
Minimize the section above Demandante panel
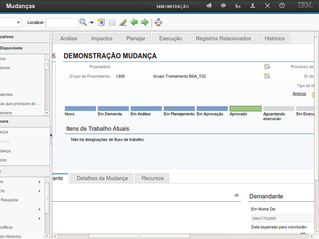(x=236, y=195)
